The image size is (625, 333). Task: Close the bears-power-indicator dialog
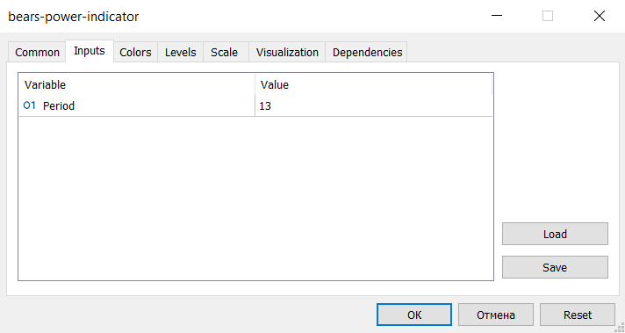tap(600, 16)
